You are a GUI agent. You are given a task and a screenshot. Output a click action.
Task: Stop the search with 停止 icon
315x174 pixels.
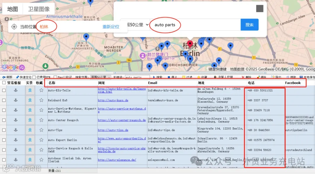click(169, 77)
